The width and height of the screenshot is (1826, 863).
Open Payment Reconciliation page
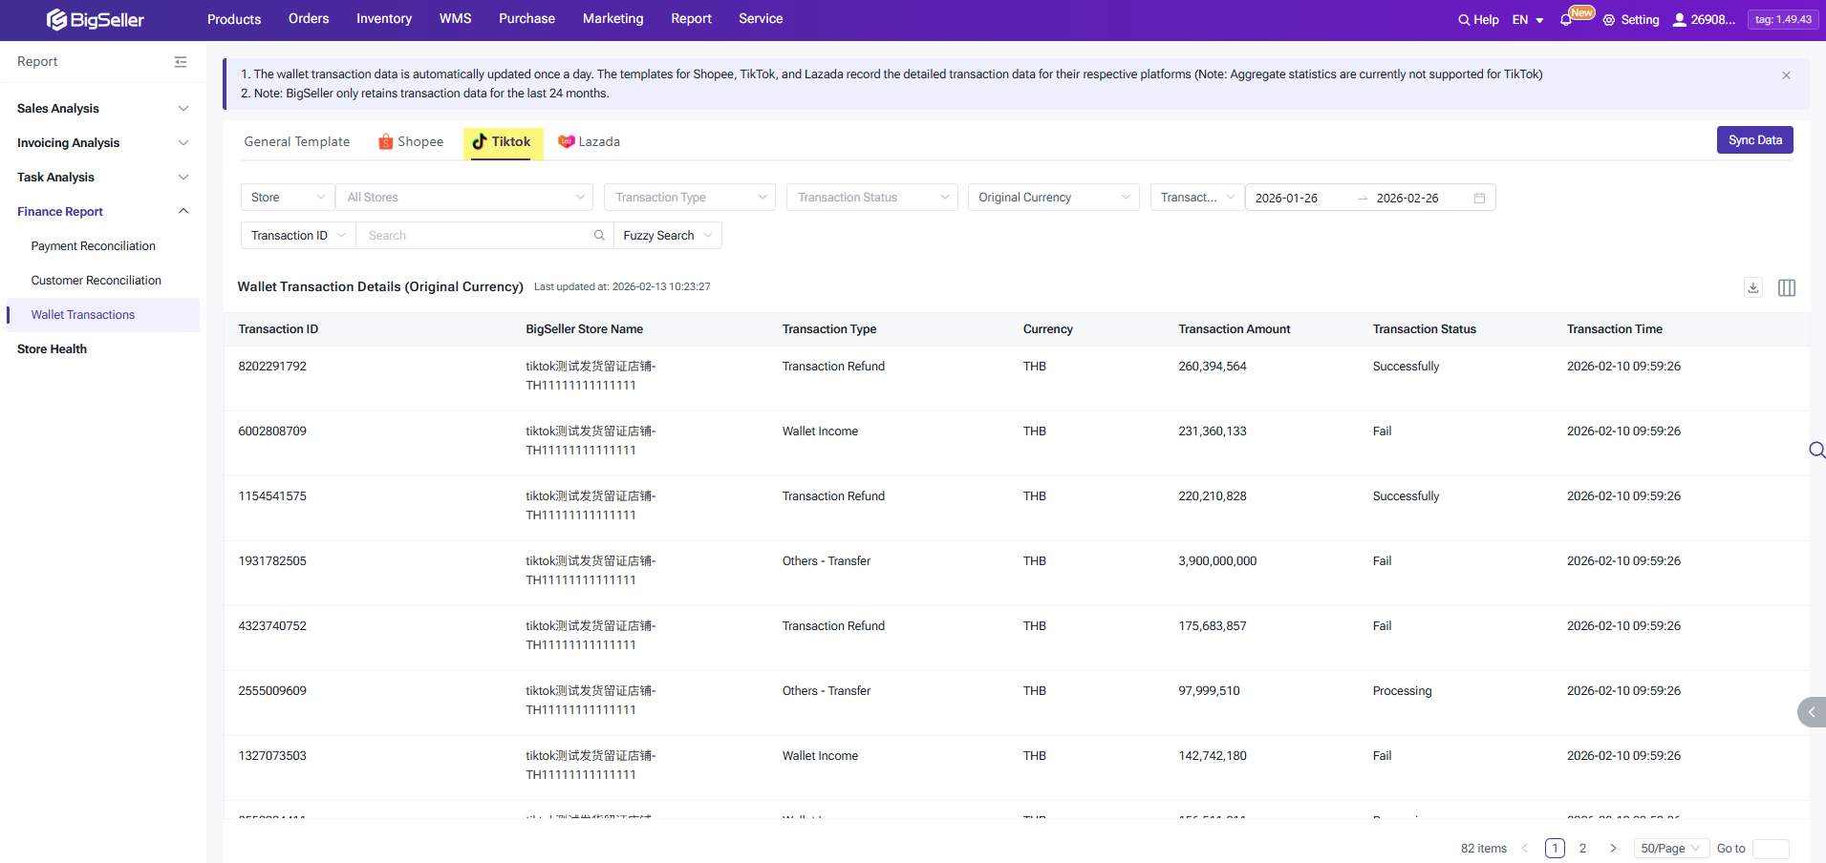(x=93, y=246)
